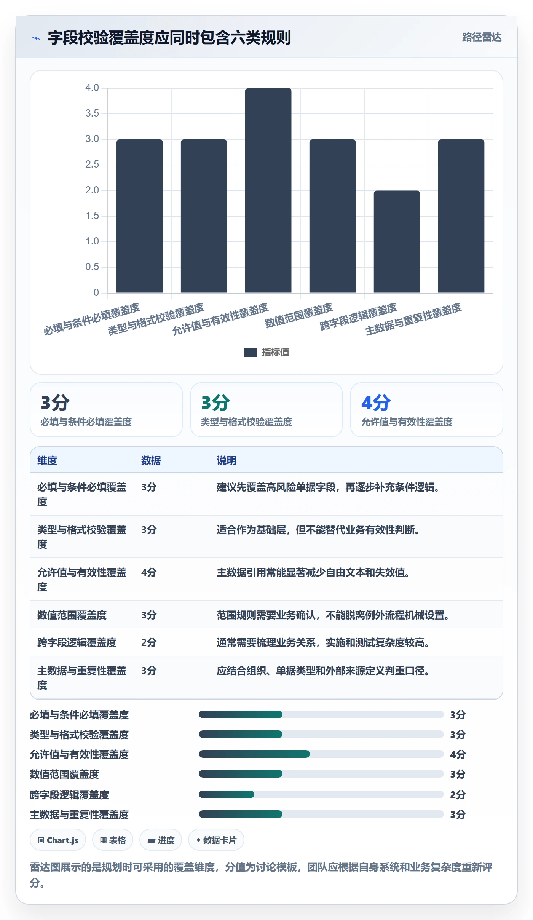Click the 4.0 y-axis label

92,88
